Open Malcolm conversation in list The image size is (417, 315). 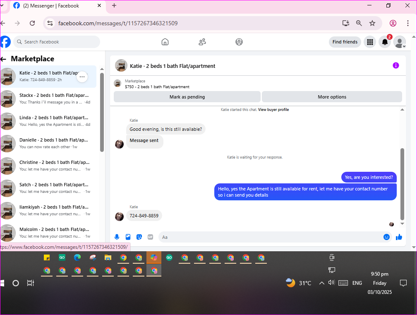pos(48,233)
